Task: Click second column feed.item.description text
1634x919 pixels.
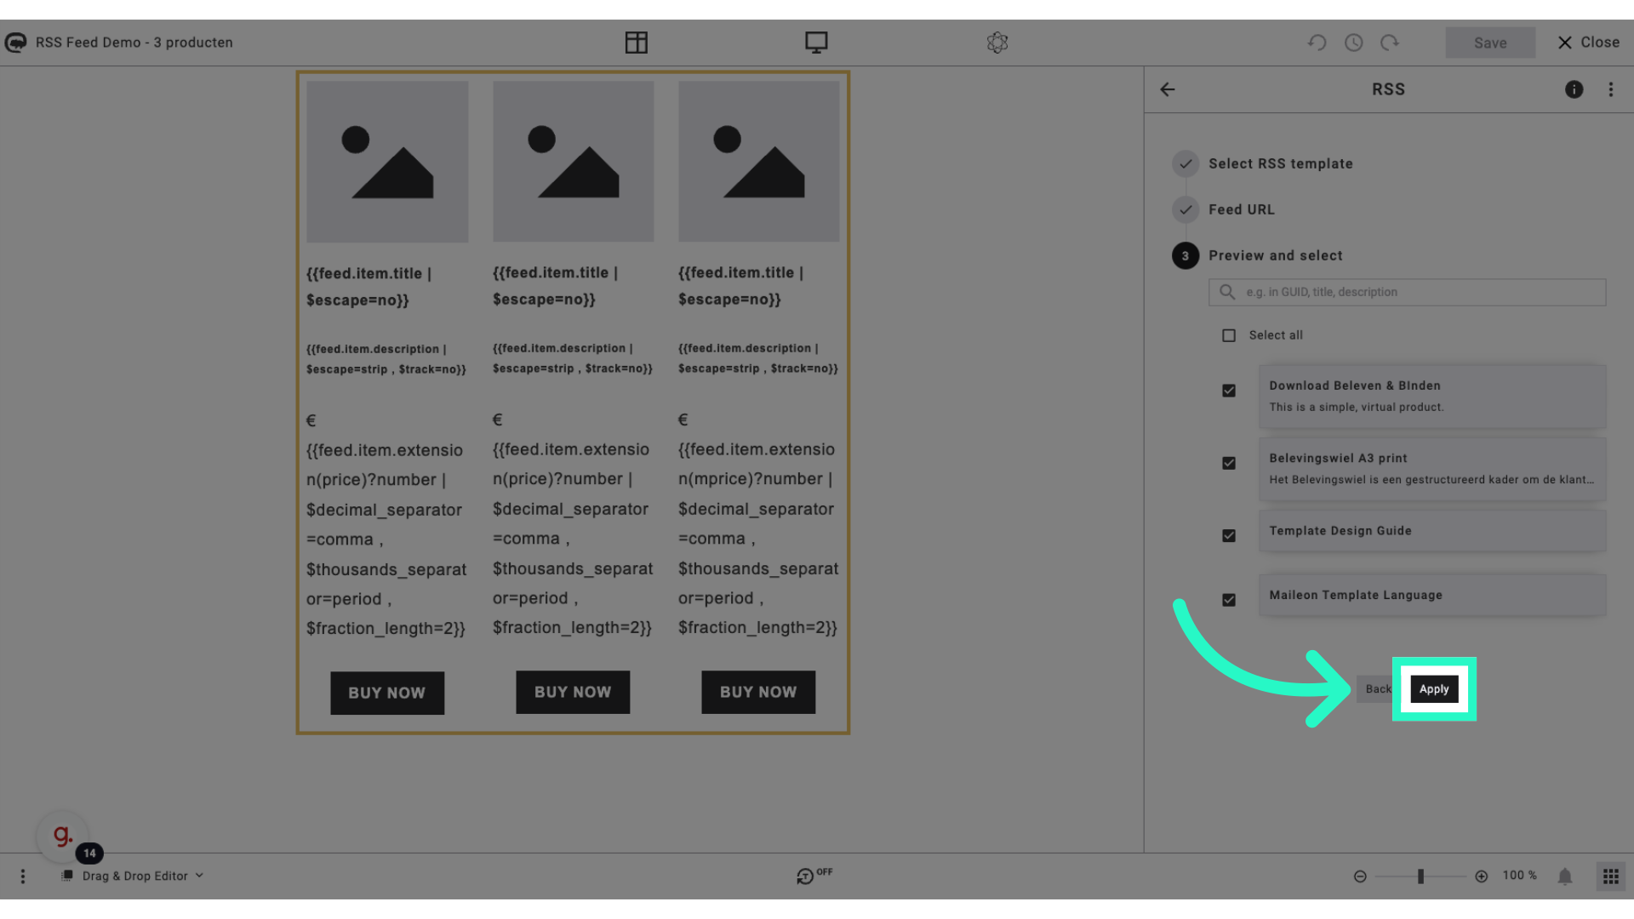Action: click(x=573, y=358)
